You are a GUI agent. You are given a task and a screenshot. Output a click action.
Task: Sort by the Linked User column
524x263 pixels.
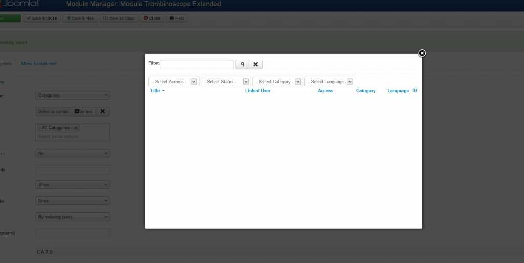tap(257, 91)
